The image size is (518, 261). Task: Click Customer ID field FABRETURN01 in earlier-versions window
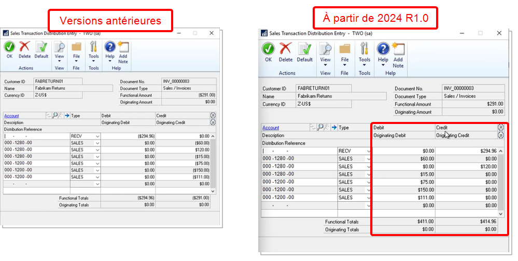point(58,81)
